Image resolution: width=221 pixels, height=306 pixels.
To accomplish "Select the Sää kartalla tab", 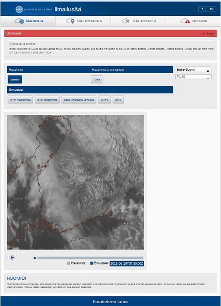I will point(28,21).
